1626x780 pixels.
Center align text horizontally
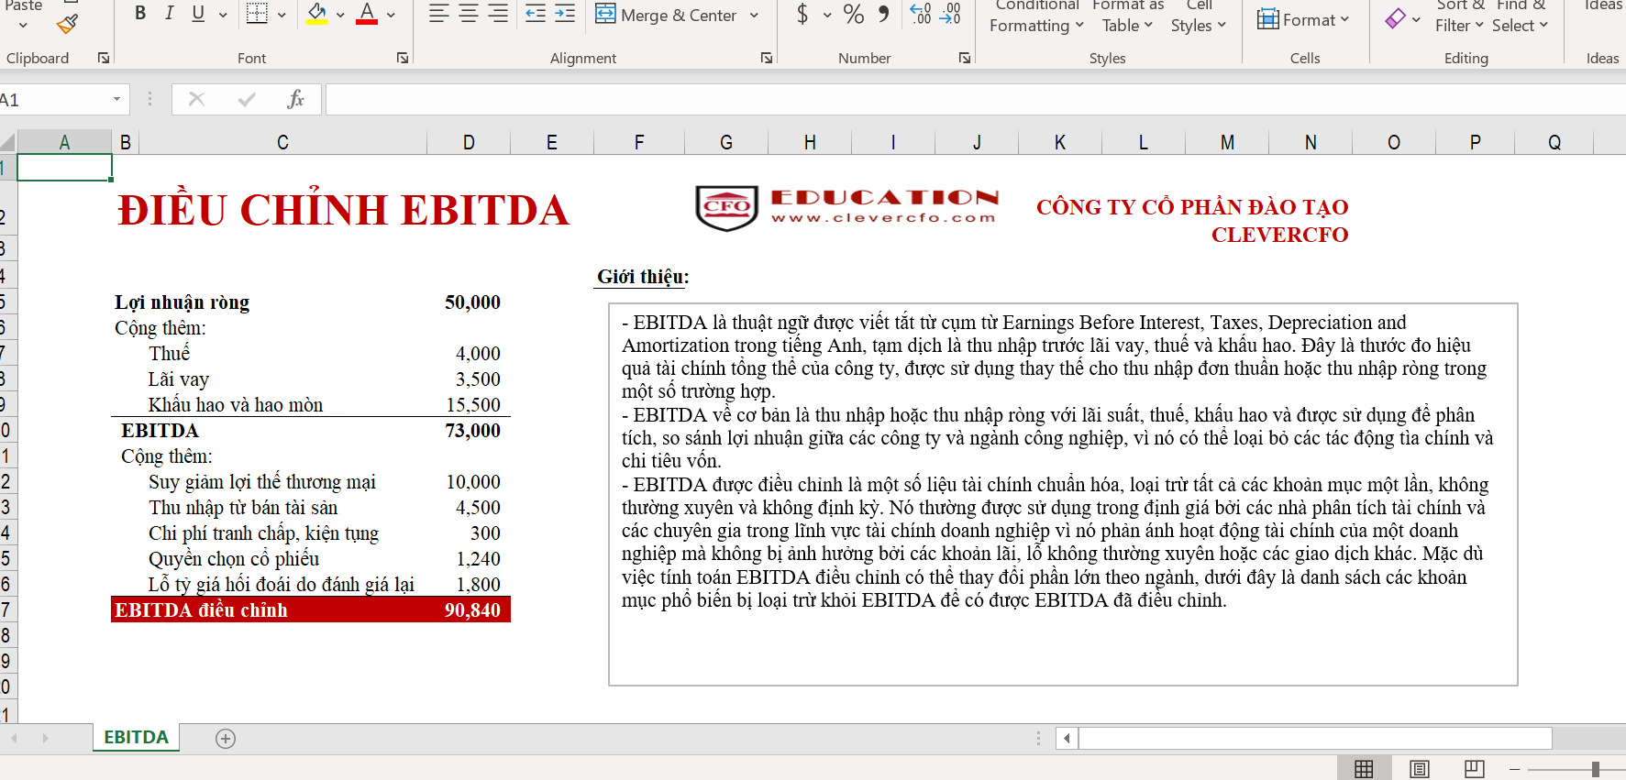click(469, 15)
